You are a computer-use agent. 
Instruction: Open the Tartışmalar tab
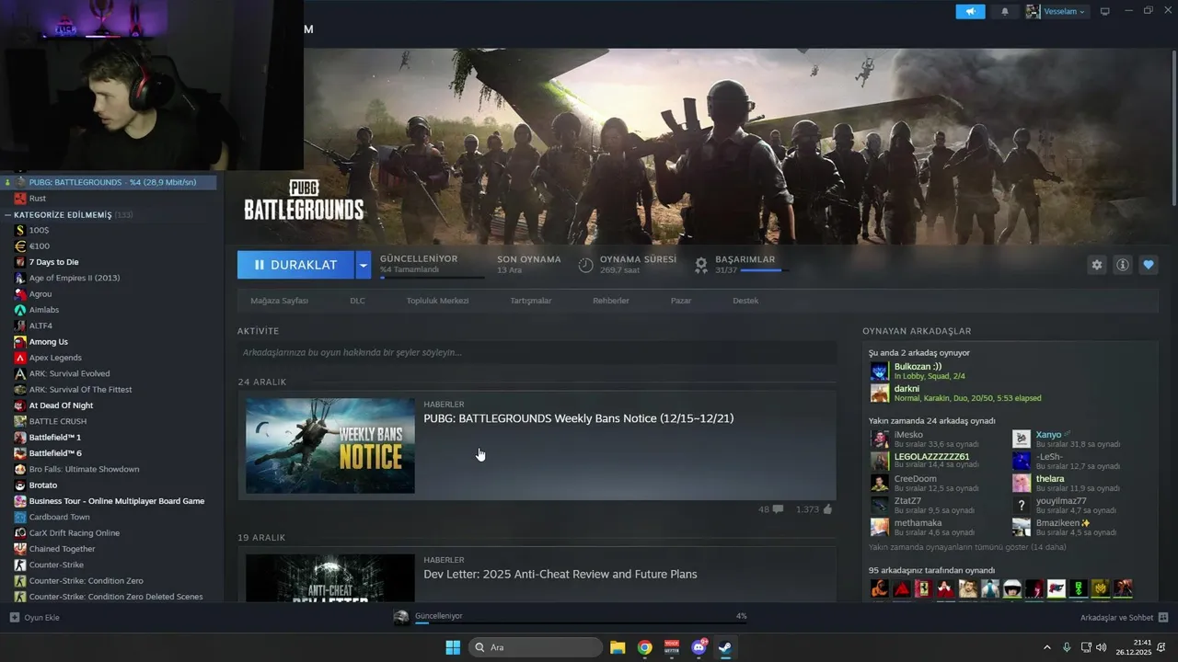pyautogui.click(x=531, y=301)
